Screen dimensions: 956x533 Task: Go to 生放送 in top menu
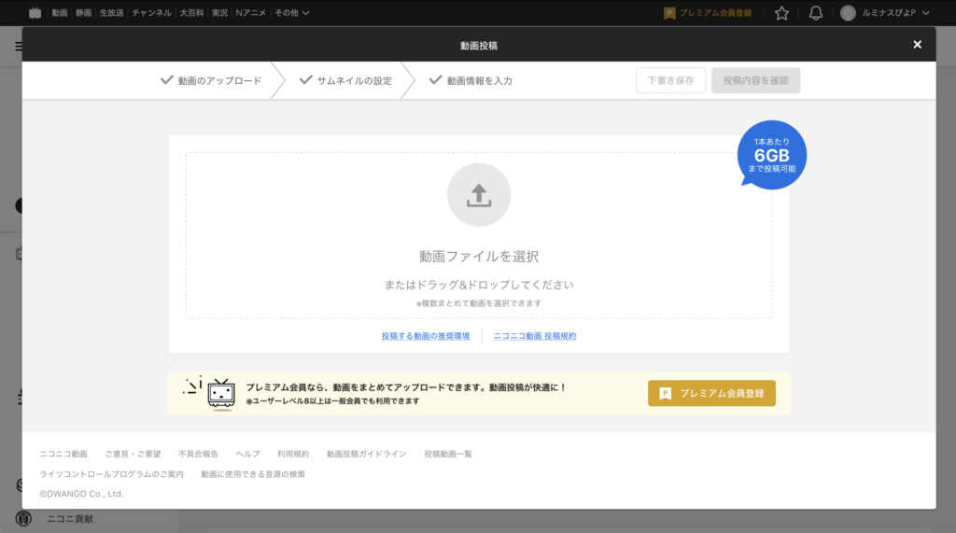(x=111, y=13)
